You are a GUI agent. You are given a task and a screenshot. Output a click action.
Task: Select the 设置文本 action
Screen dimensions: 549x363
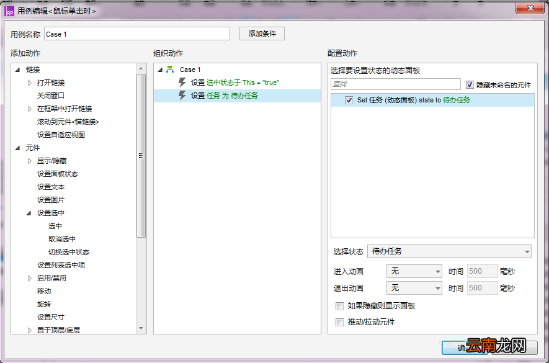coord(51,187)
